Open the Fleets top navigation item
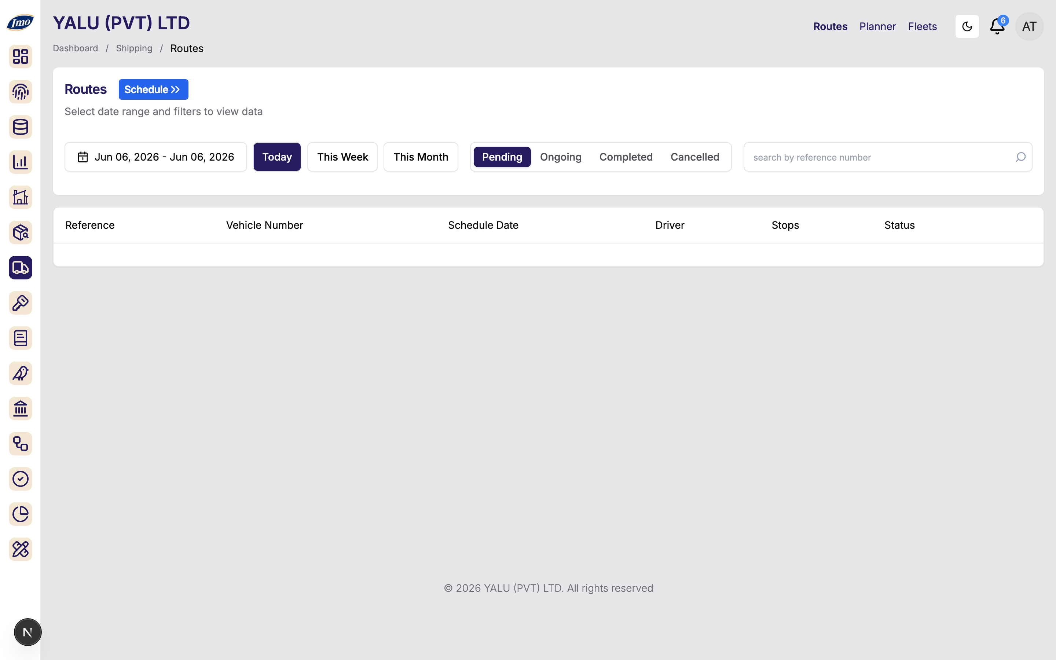 923,27
